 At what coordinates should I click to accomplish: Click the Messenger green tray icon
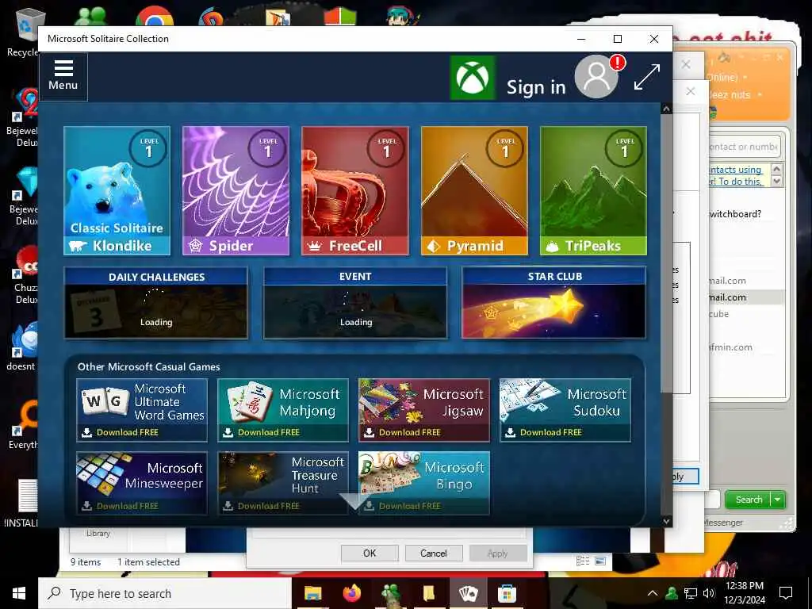[672, 593]
